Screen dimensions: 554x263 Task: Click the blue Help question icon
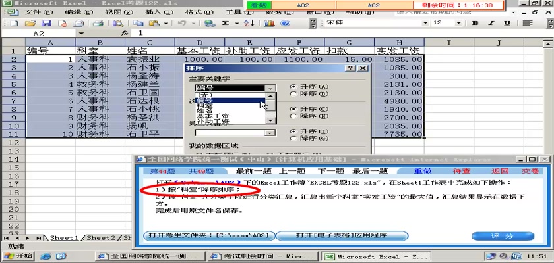pos(286,23)
